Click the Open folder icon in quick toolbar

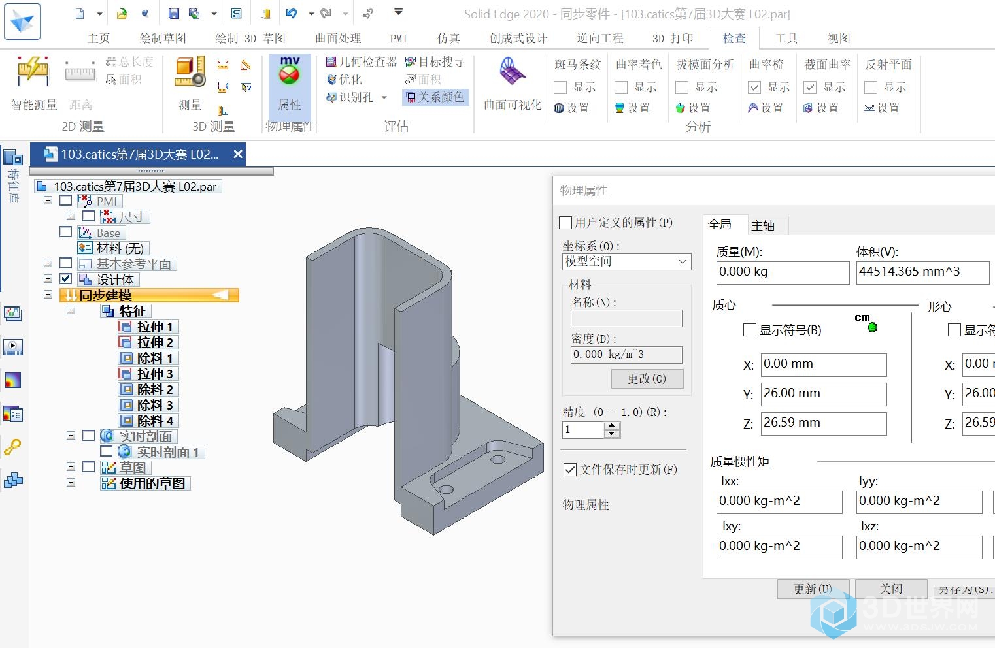(x=122, y=14)
